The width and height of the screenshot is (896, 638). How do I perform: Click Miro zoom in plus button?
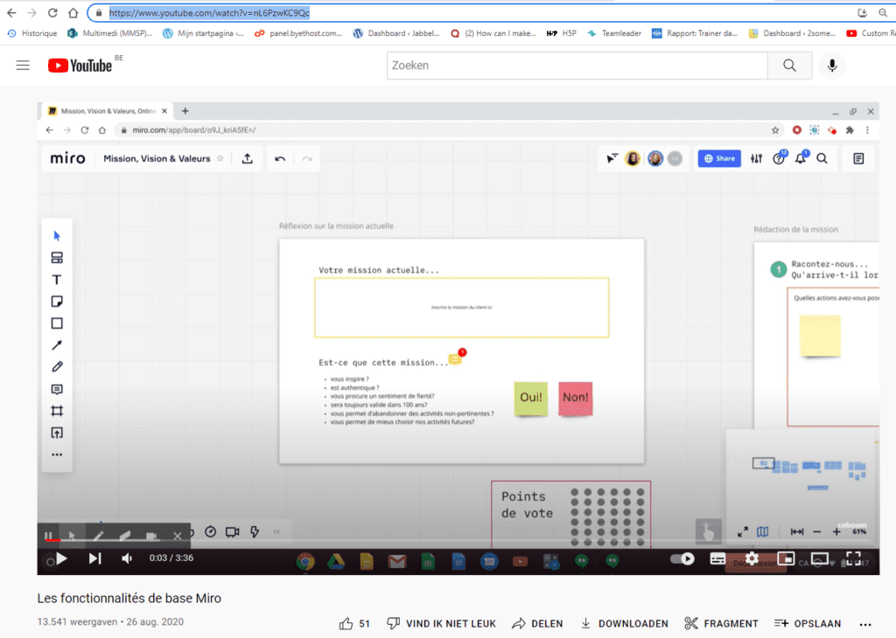[836, 531]
